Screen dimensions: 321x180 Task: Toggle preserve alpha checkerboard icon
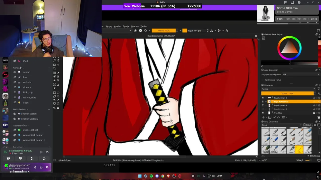(140, 30)
